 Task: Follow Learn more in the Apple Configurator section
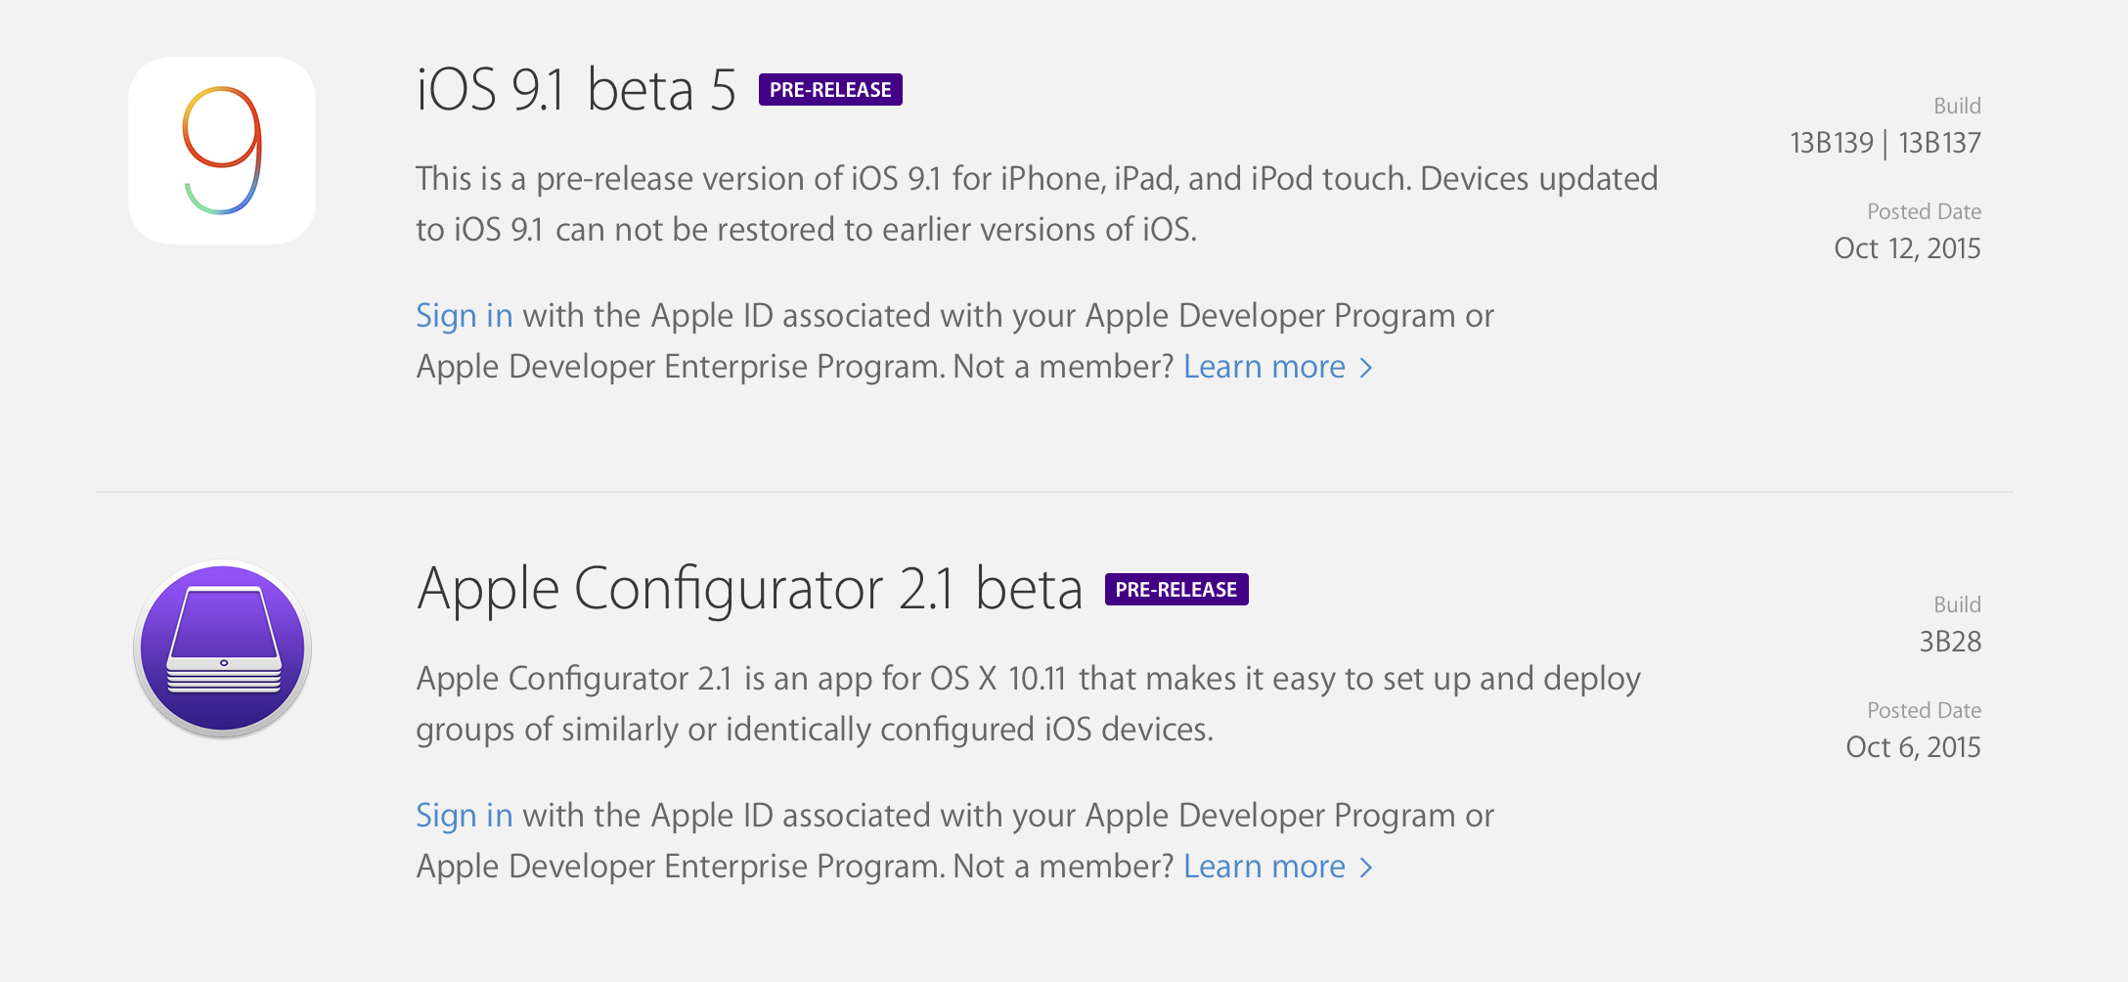pos(1263,867)
